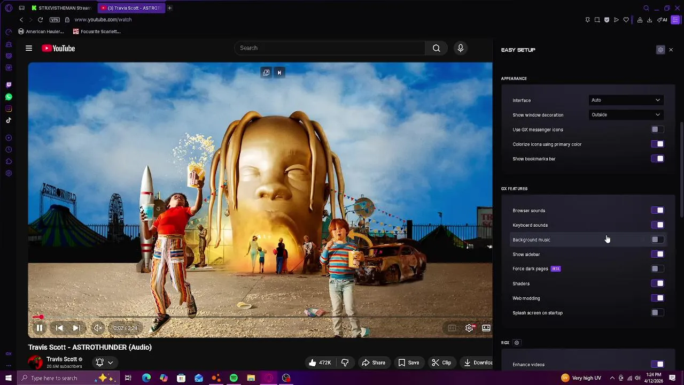
Task: Start voice search with microphone icon
Action: 461,48
